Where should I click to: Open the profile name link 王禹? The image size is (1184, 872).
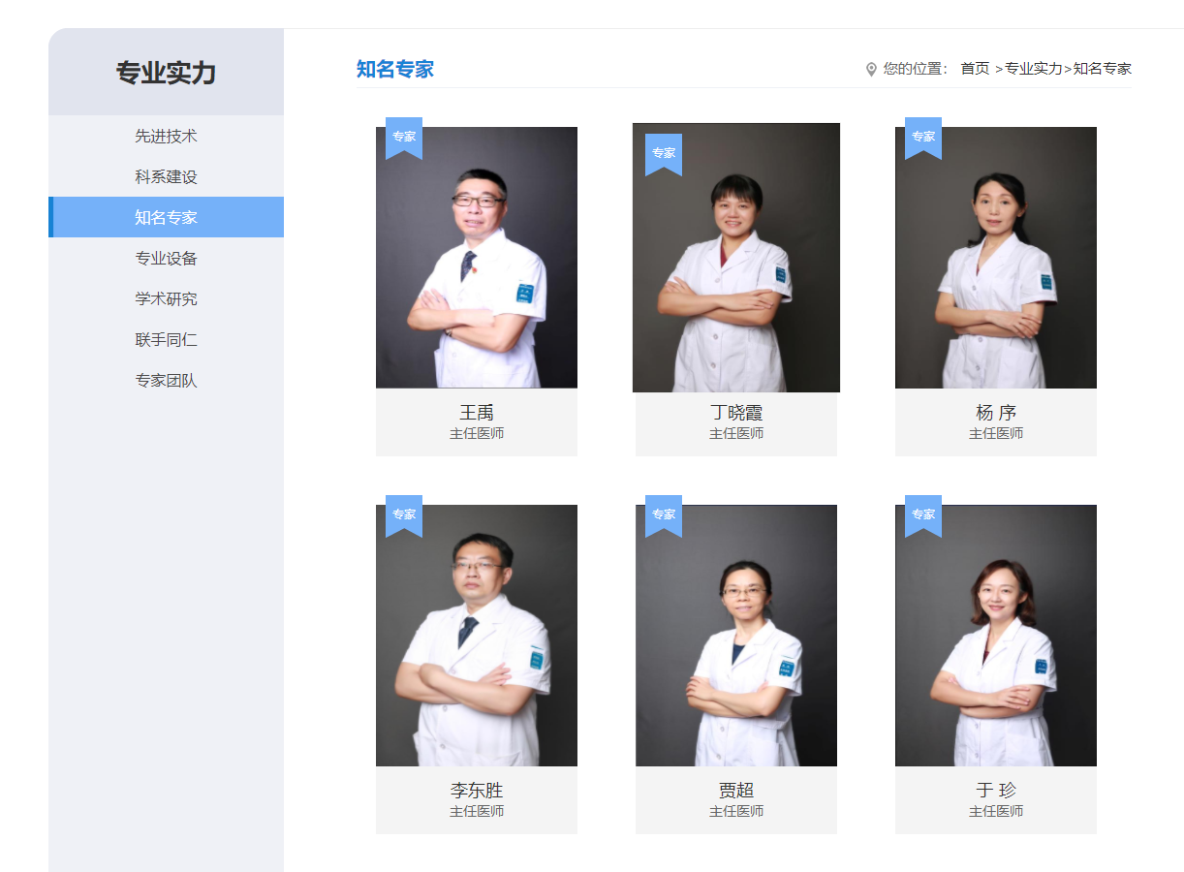click(x=477, y=413)
